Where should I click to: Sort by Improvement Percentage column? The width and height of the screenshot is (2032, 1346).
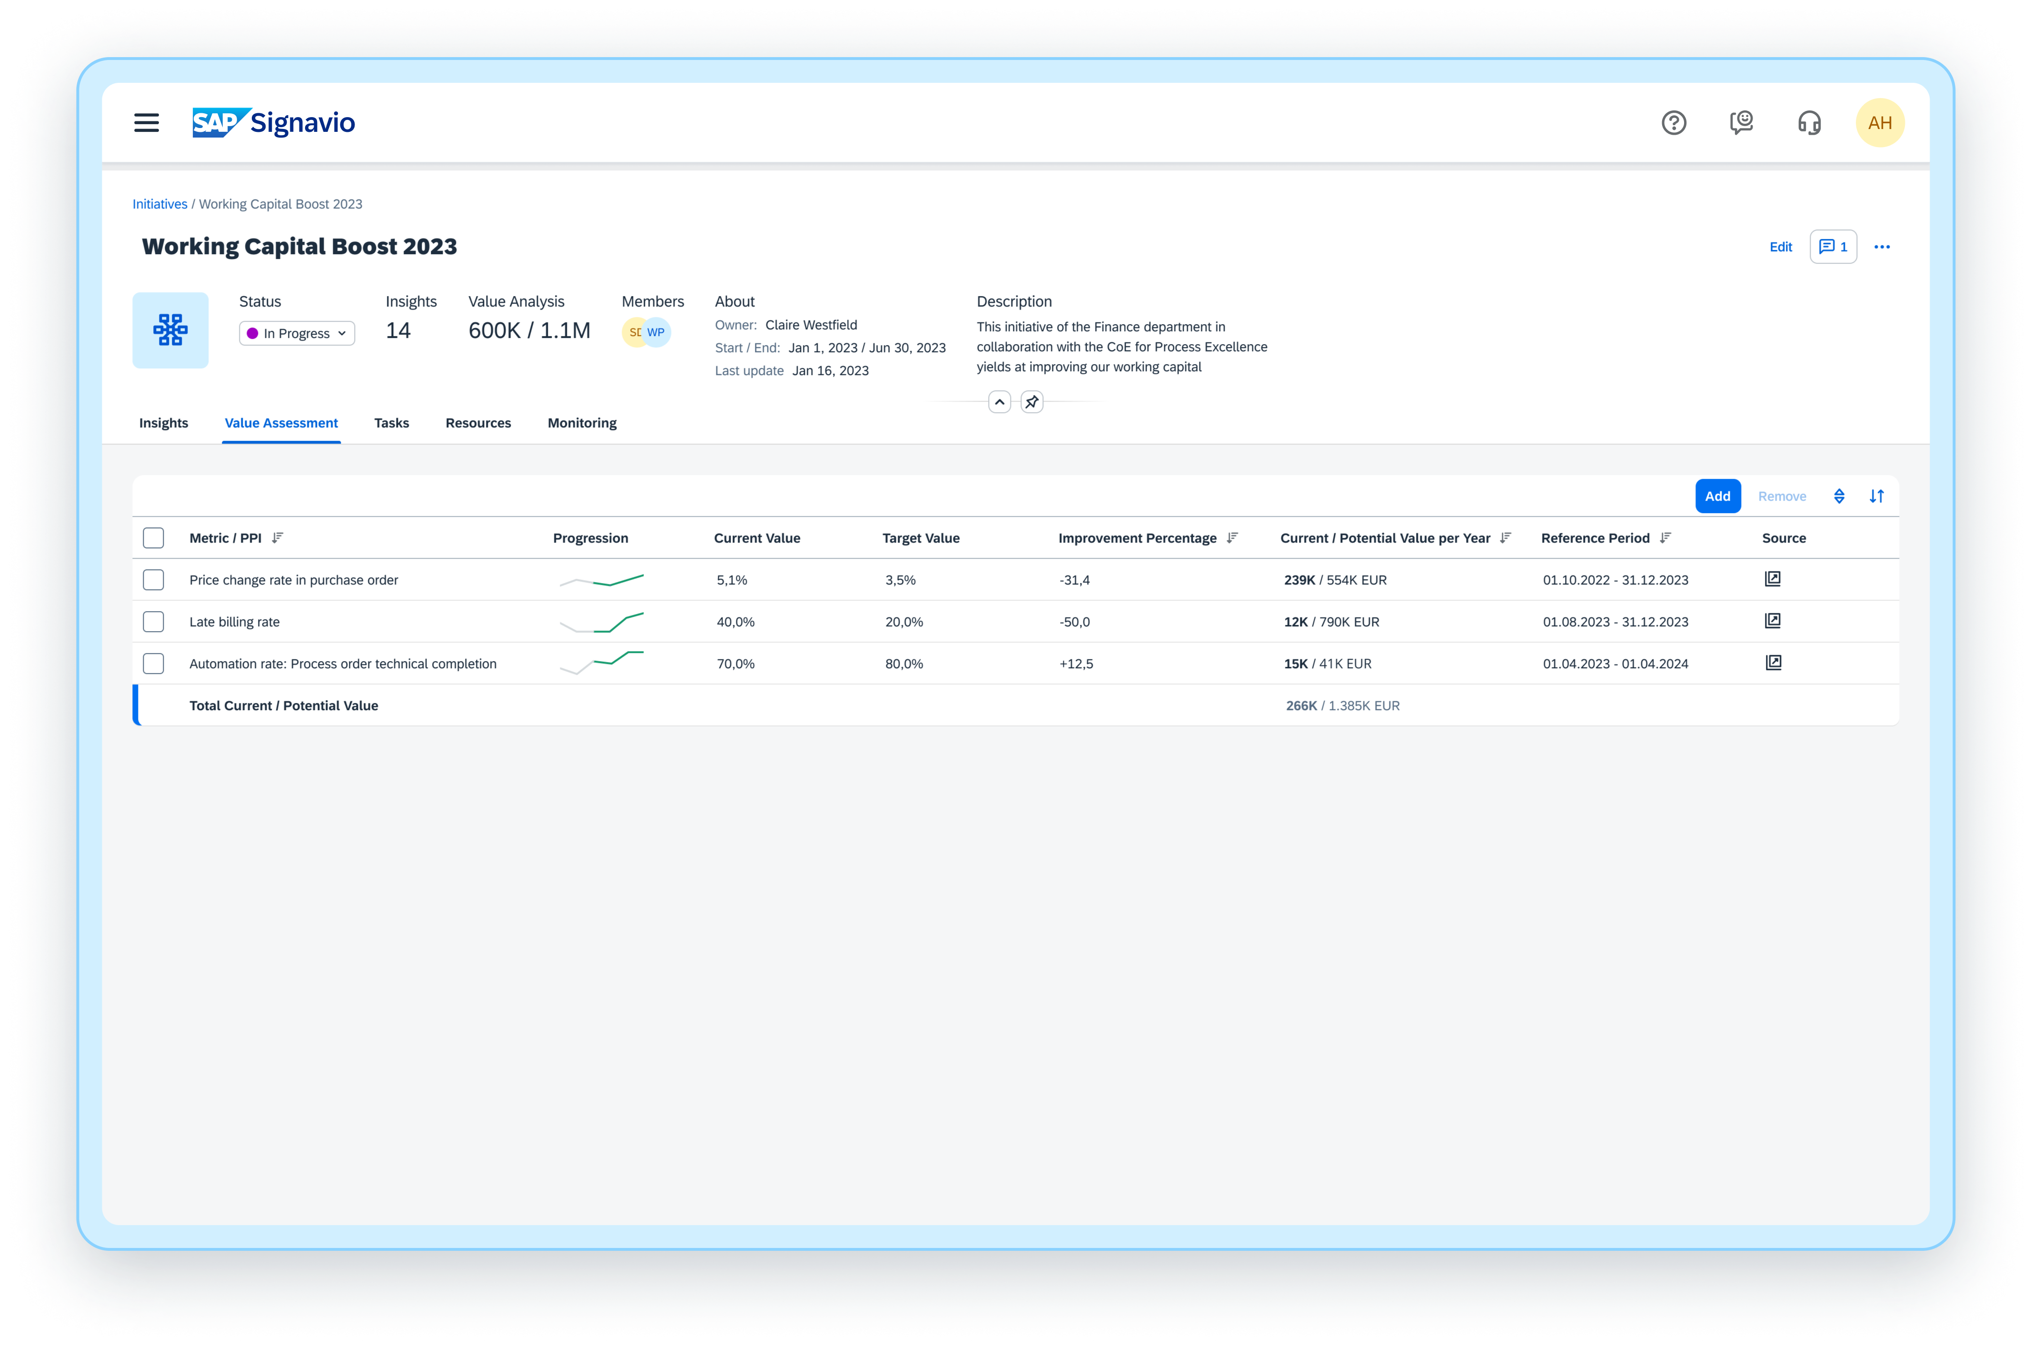(x=1233, y=538)
